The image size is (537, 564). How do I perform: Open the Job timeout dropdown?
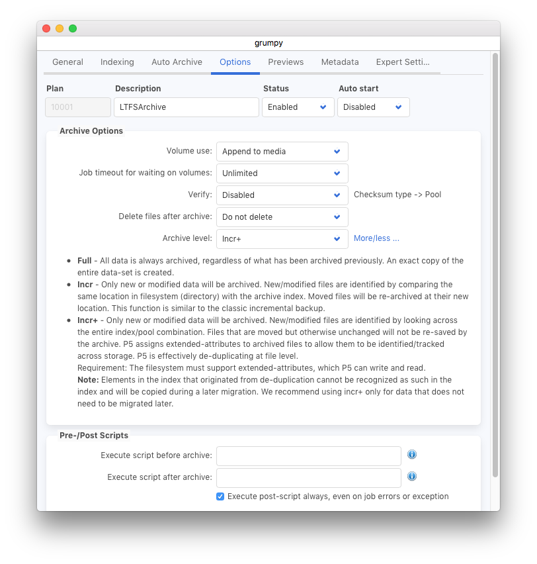pos(282,173)
